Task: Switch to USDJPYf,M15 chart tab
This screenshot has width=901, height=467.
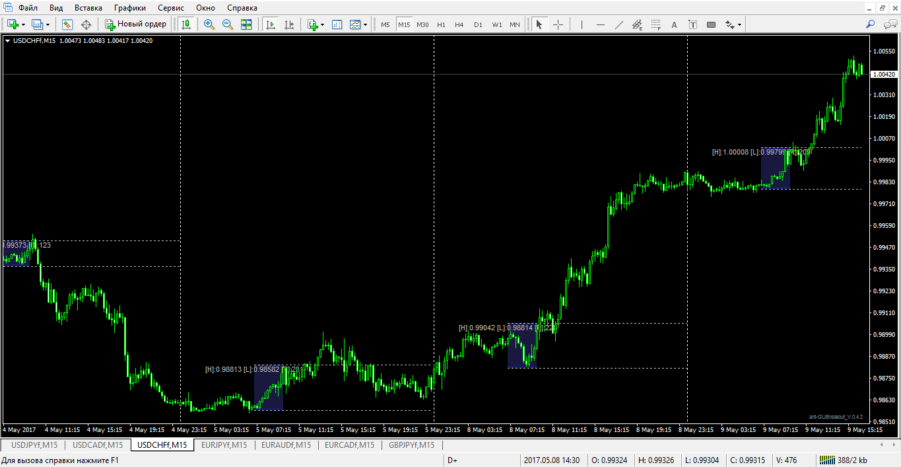Action: (34, 445)
